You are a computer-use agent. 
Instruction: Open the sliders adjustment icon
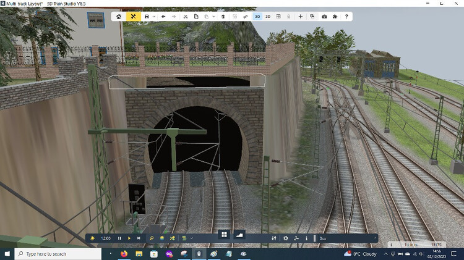274,238
